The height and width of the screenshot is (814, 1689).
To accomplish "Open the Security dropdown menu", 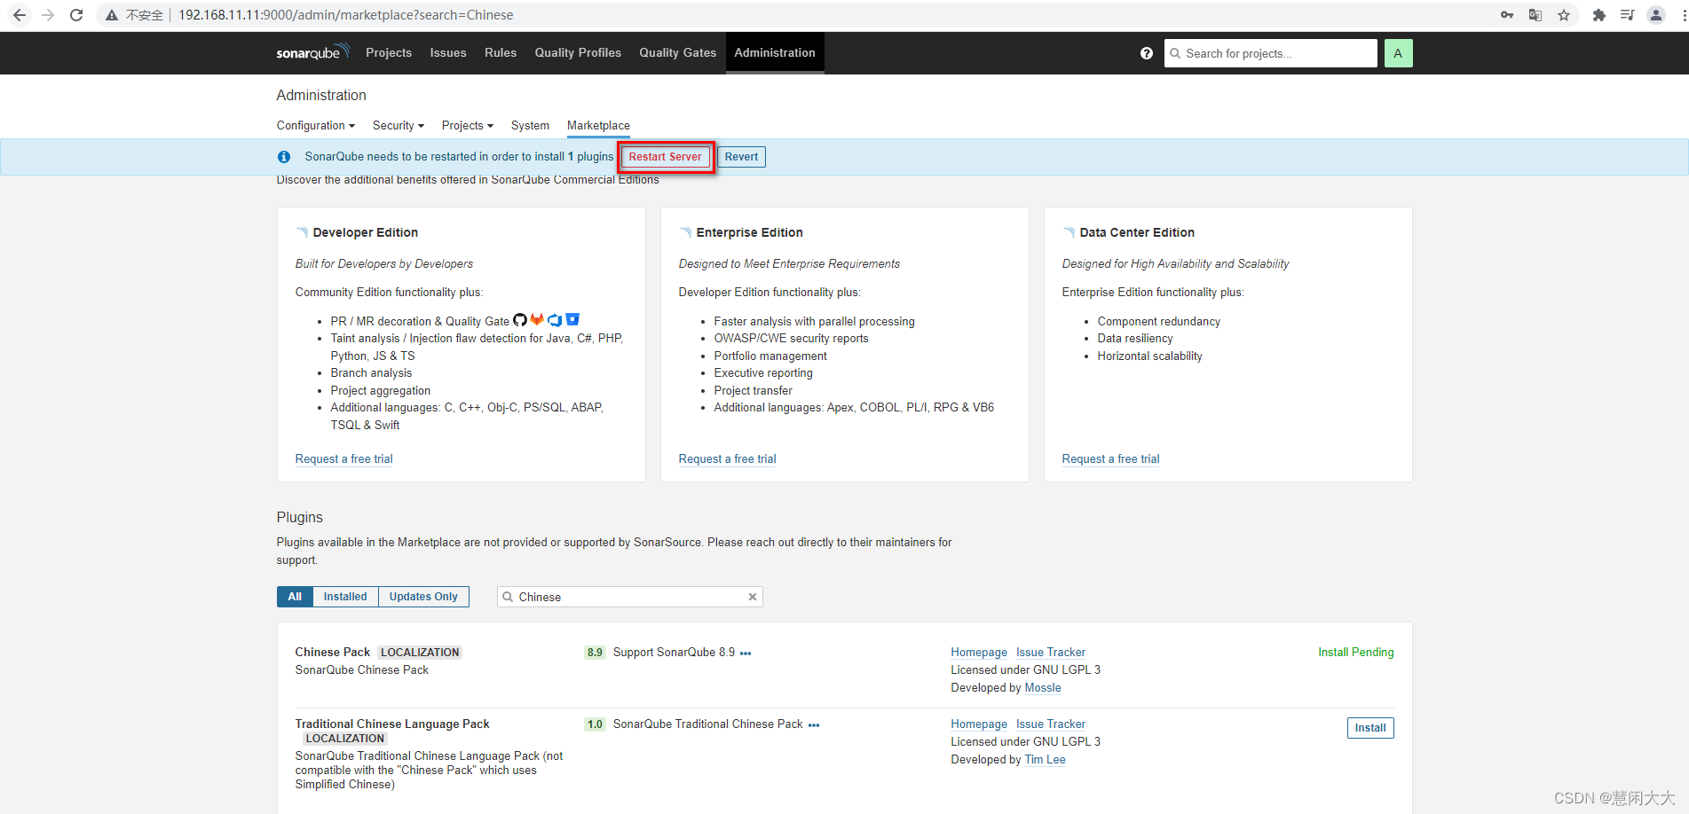I will [x=398, y=126].
